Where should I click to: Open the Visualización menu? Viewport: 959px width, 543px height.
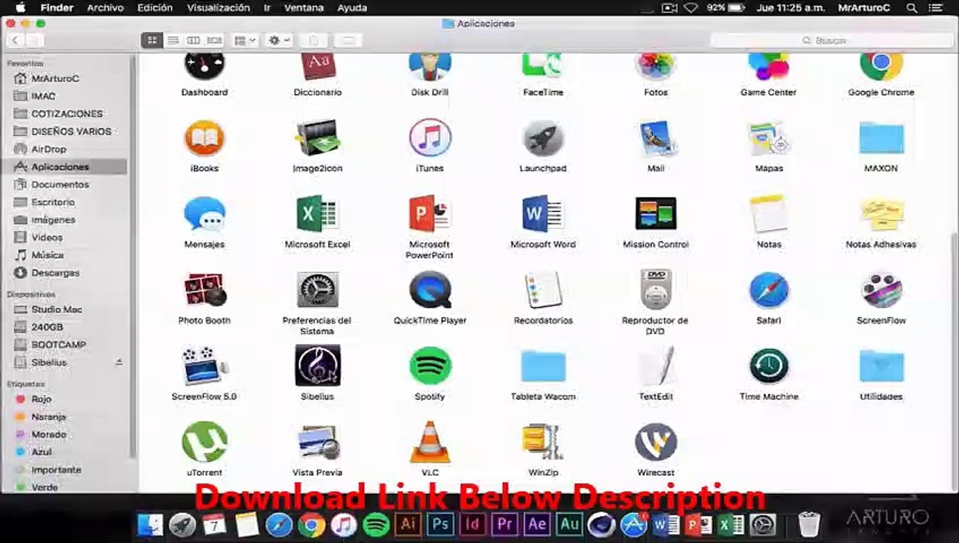[x=219, y=8]
